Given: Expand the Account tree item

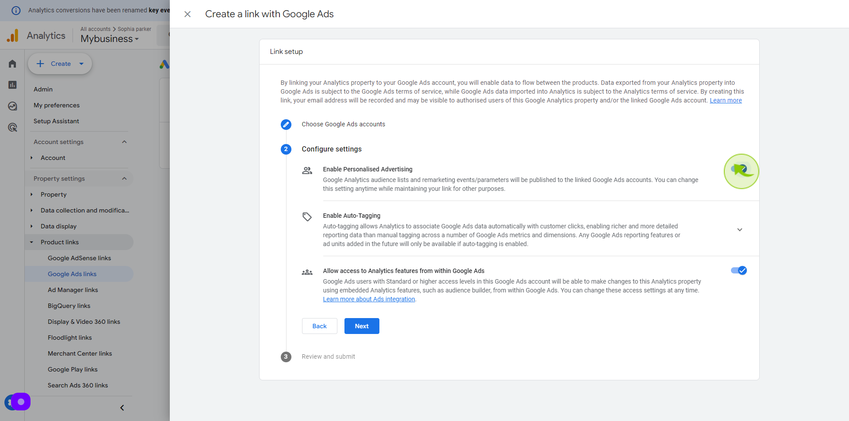Looking at the screenshot, I should (31, 158).
